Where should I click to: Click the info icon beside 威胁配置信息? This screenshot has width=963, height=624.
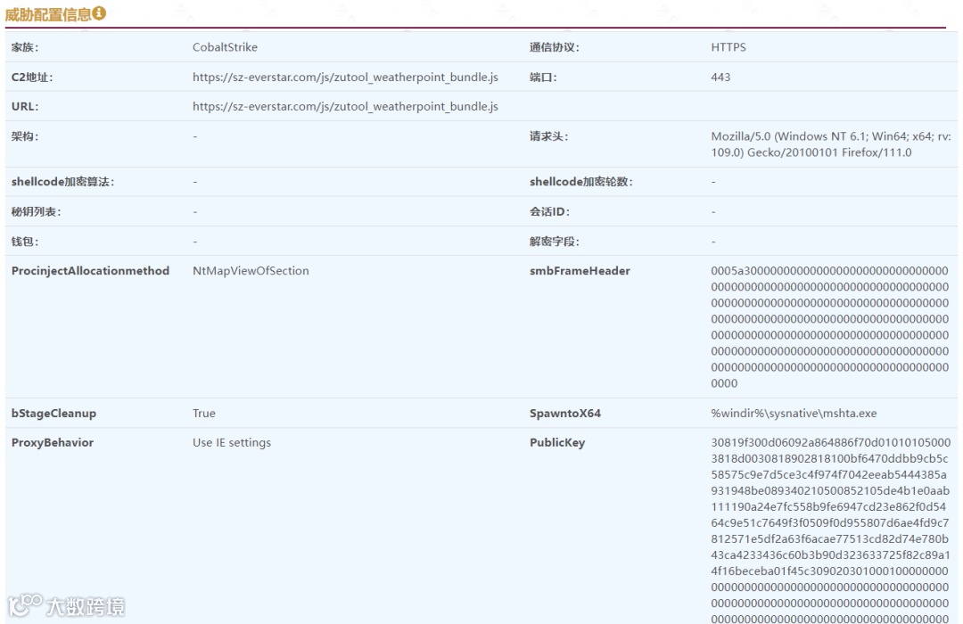(99, 12)
